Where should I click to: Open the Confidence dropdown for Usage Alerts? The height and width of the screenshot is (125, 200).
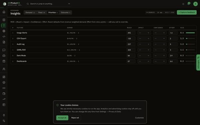pos(160,33)
